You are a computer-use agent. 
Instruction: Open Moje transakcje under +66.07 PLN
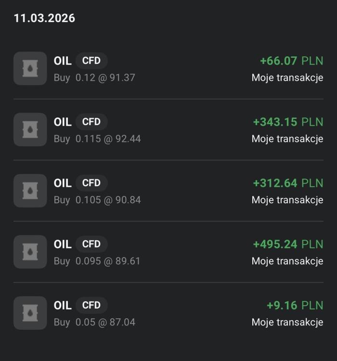287,77
